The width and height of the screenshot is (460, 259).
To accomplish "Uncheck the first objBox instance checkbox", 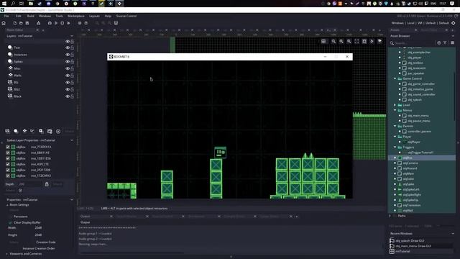I will (x=8, y=147).
